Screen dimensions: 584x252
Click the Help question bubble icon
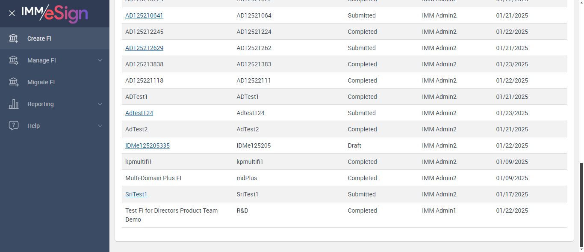click(14, 126)
